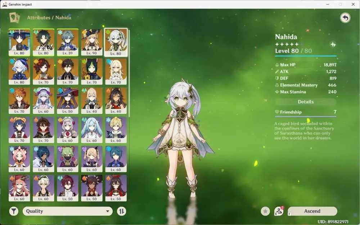Select Amber's portrait with red bow

point(116,188)
